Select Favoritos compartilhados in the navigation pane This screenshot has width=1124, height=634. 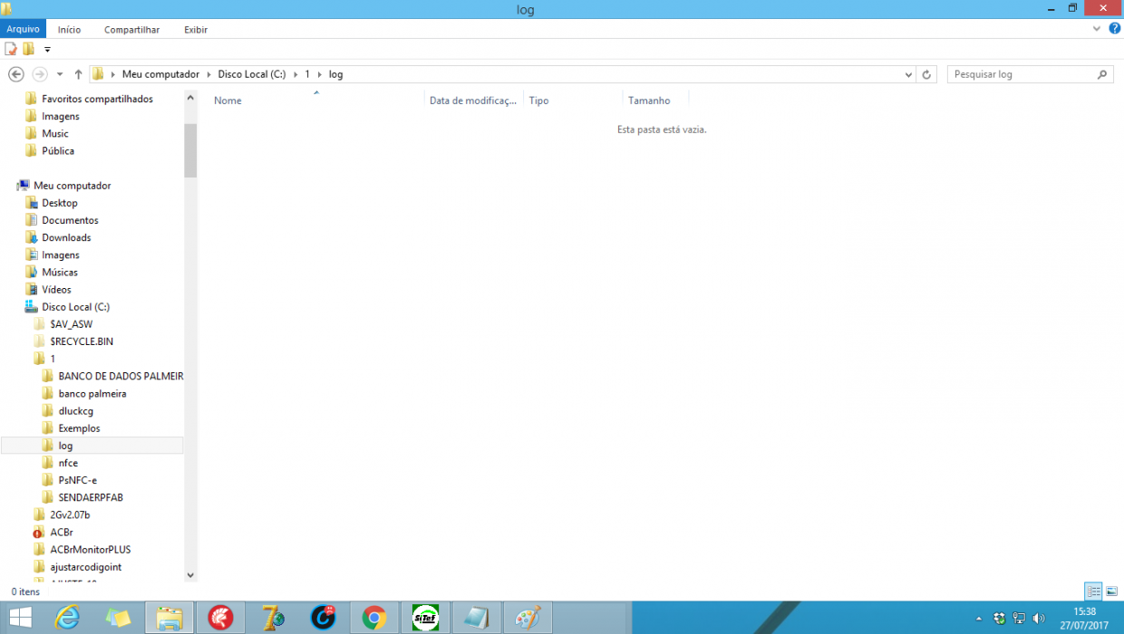[97, 99]
